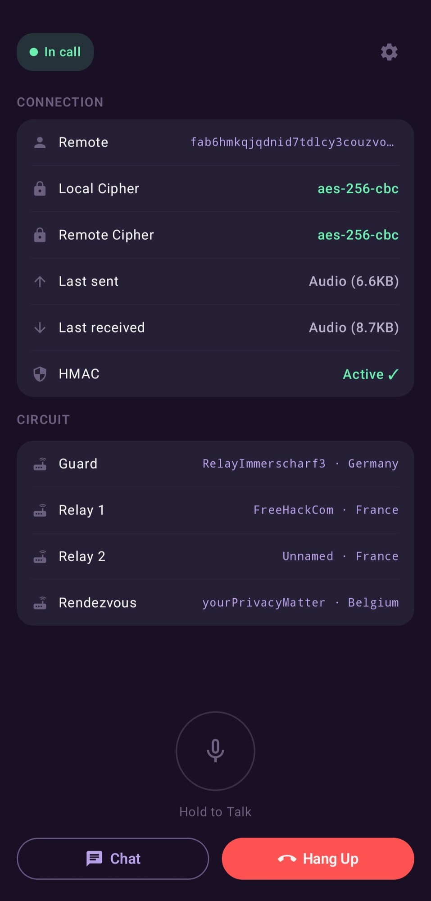End the call with Hang Up

point(318,859)
